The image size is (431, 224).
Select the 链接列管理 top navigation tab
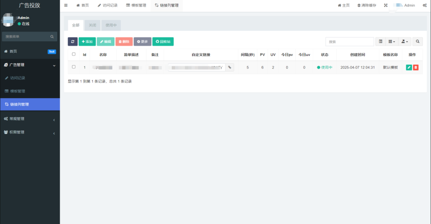pyautogui.click(x=167, y=5)
